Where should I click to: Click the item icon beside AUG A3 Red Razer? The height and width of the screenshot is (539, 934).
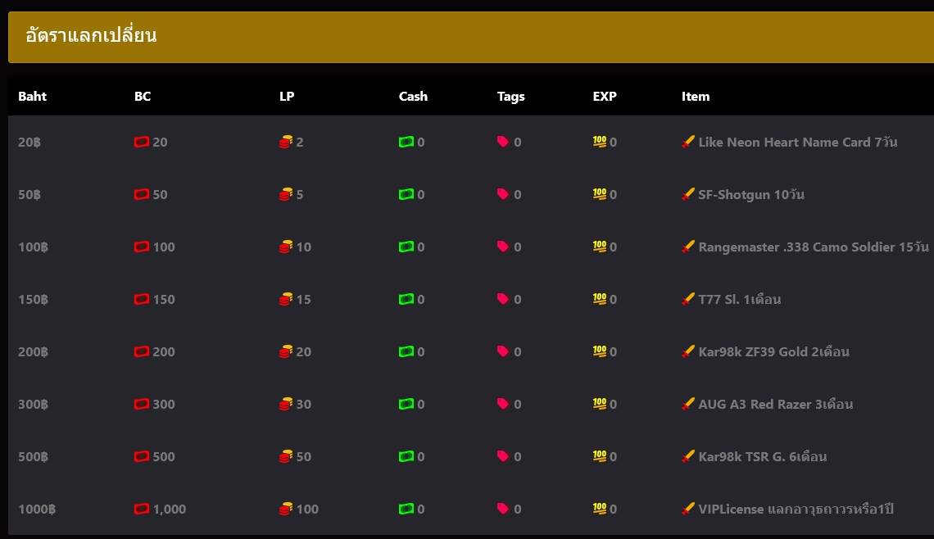[x=688, y=404]
